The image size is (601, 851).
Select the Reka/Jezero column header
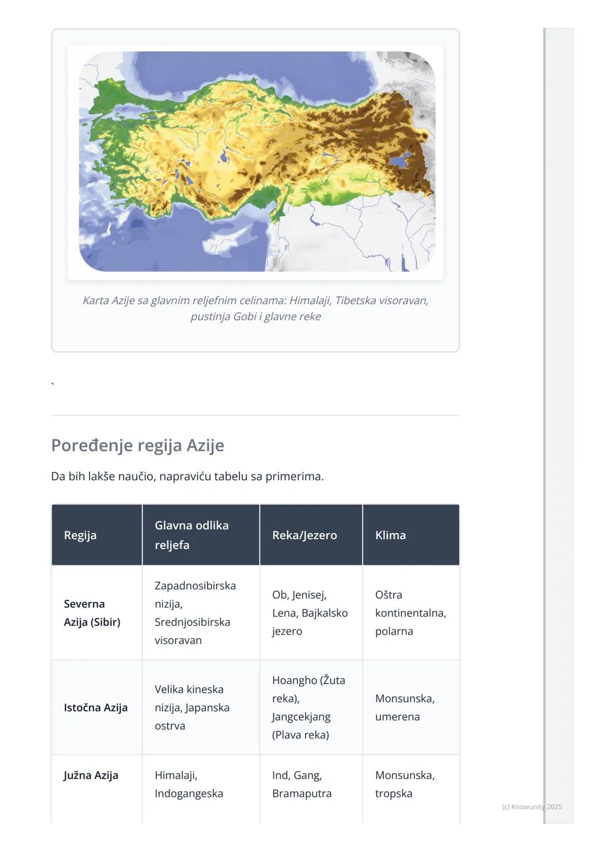pyautogui.click(x=304, y=535)
